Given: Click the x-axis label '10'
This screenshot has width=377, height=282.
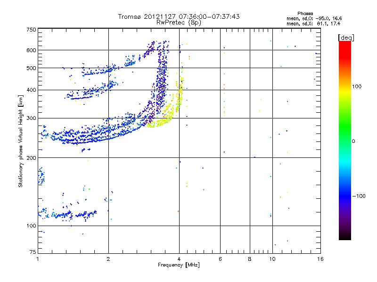Looking at the screenshot, I should tap(272, 259).
